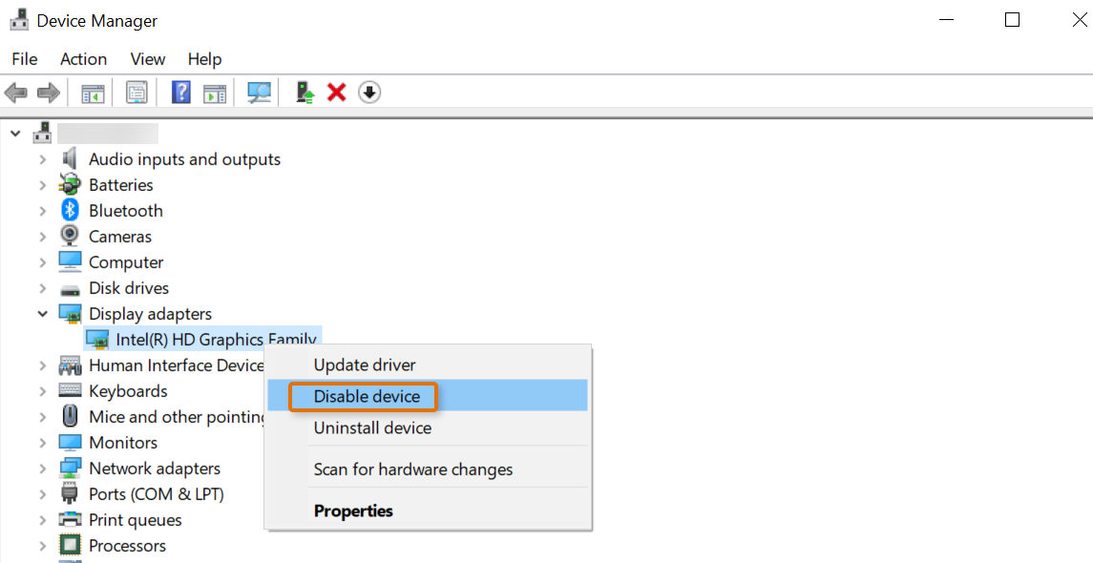
Task: Click the Back navigation arrow
Action: 15,92
